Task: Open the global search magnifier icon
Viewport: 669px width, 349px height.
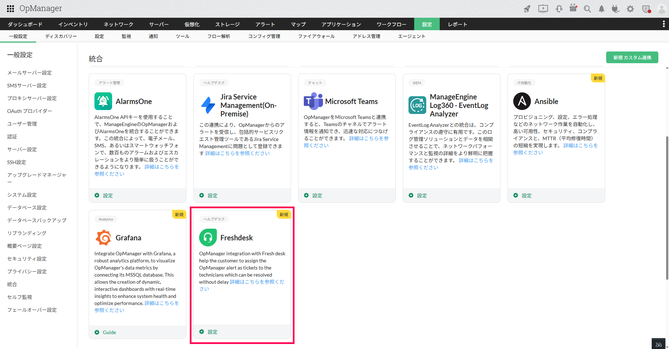Action: point(587,8)
